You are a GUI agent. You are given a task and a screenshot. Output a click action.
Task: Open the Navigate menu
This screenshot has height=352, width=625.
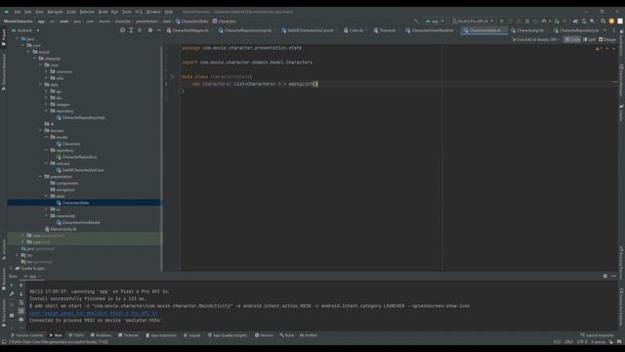(x=55, y=12)
